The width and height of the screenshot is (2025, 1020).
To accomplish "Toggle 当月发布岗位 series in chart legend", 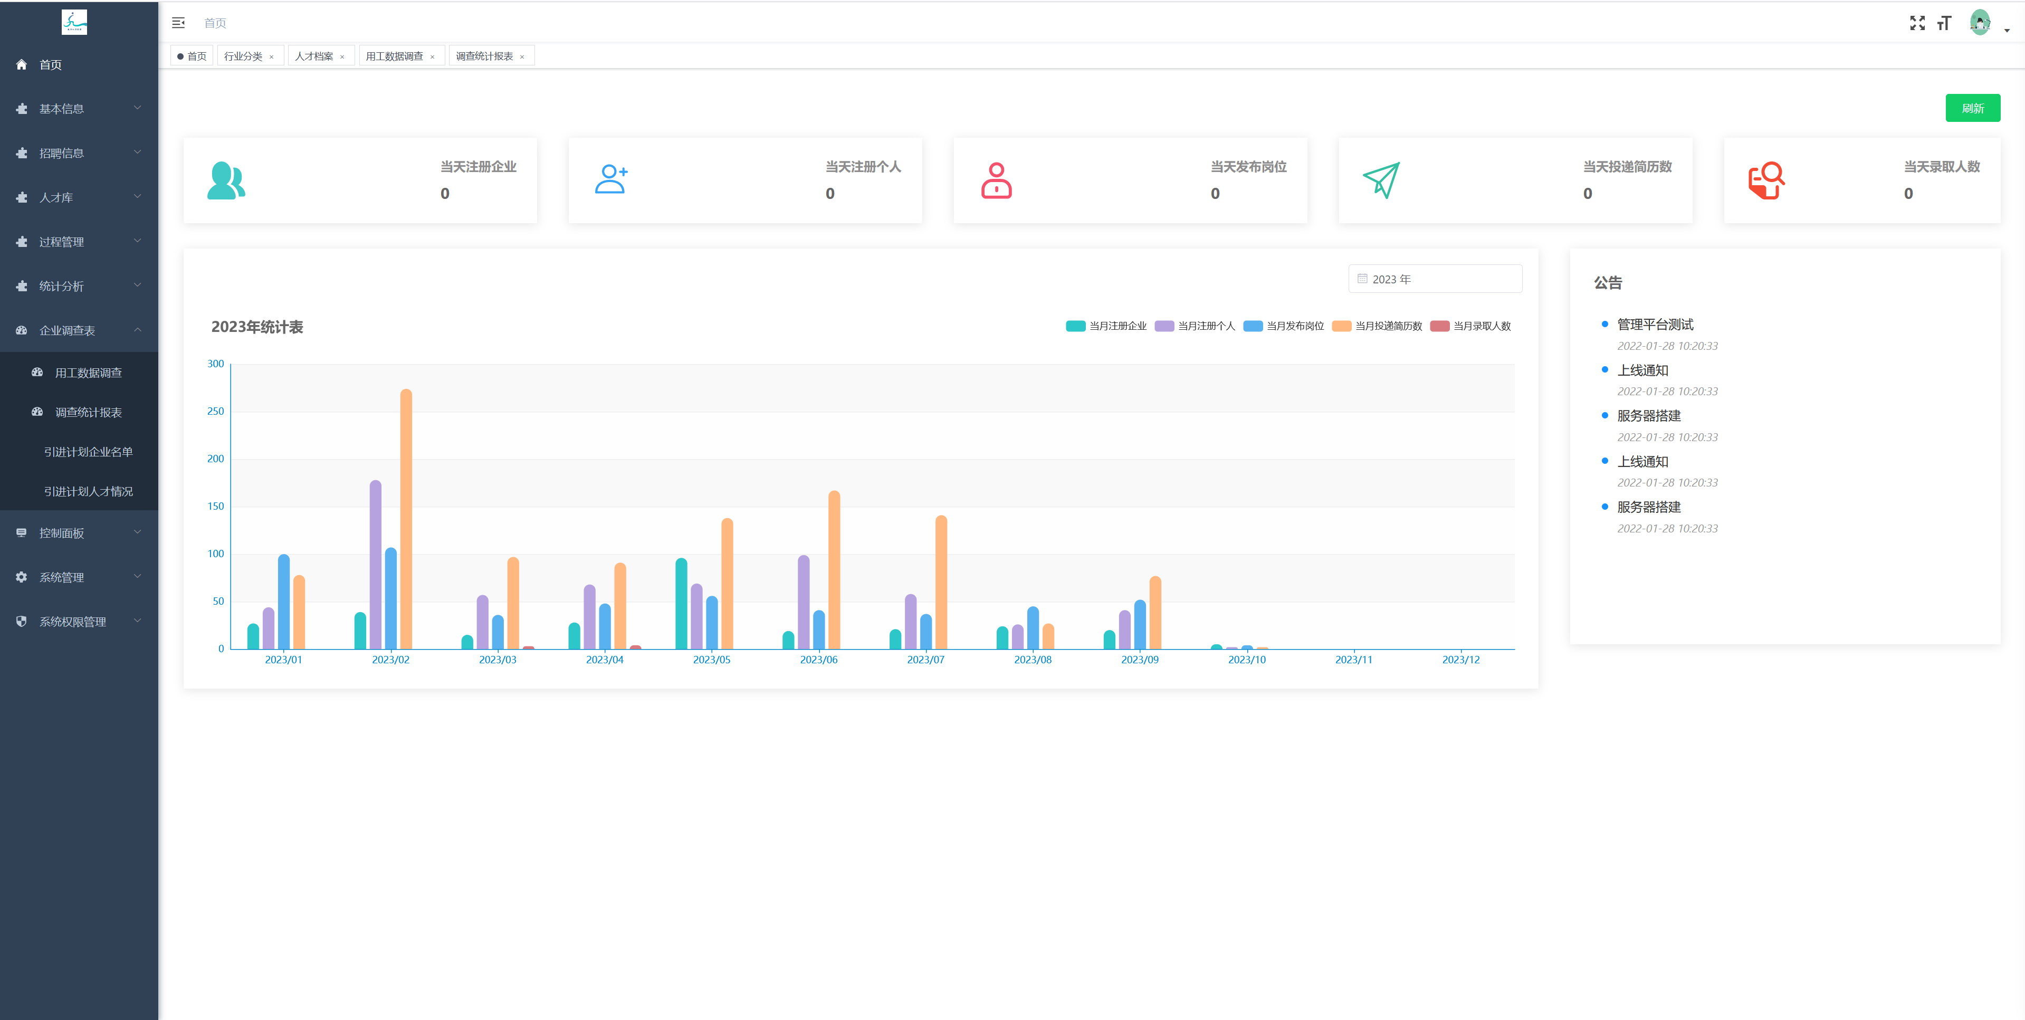I will pyautogui.click(x=1284, y=326).
